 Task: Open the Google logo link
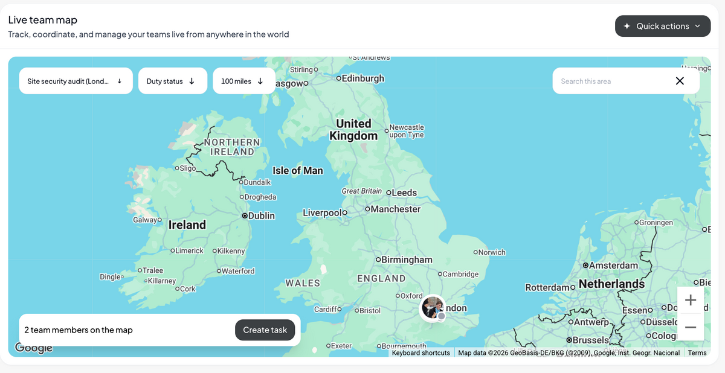[x=33, y=348]
